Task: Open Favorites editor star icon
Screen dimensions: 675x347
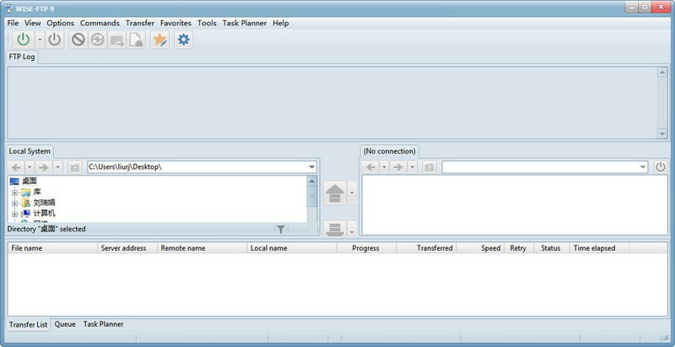Action: pos(159,40)
